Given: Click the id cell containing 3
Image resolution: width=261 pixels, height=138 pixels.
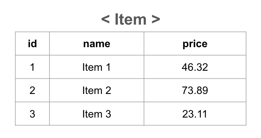Looking at the screenshot, I should [x=32, y=114].
